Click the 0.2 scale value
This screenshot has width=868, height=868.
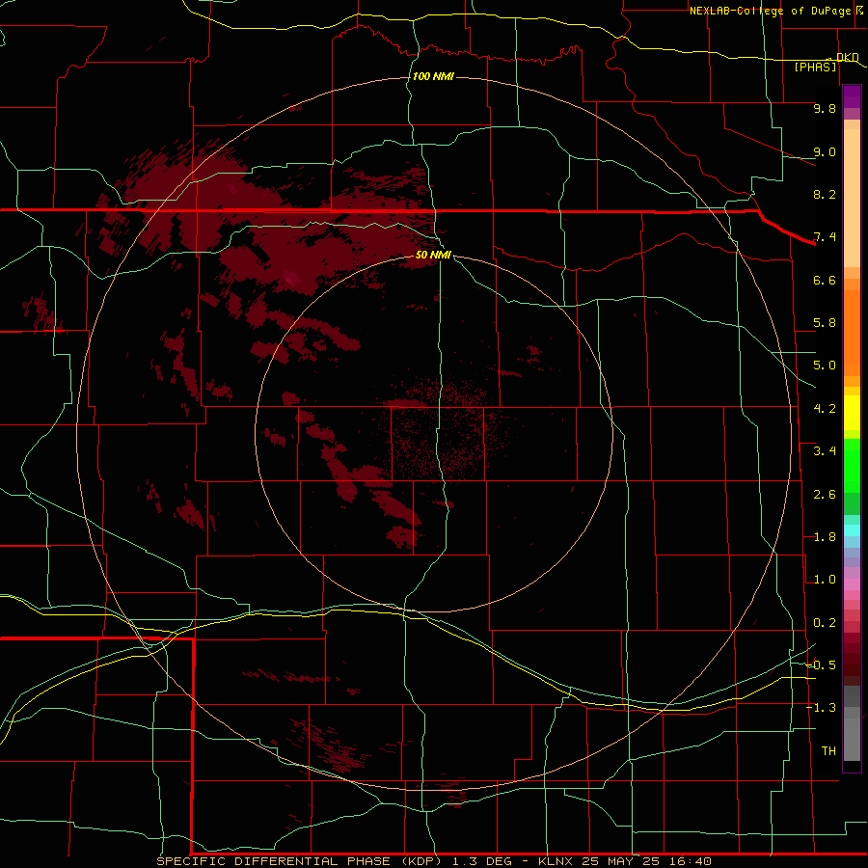coord(825,623)
